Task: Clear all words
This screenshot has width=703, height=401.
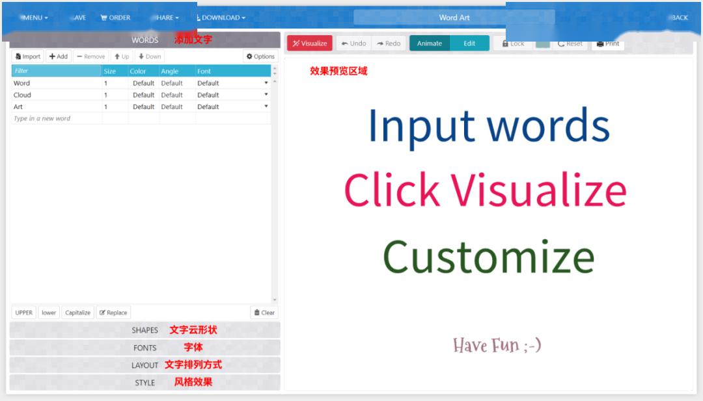Action: pos(264,313)
